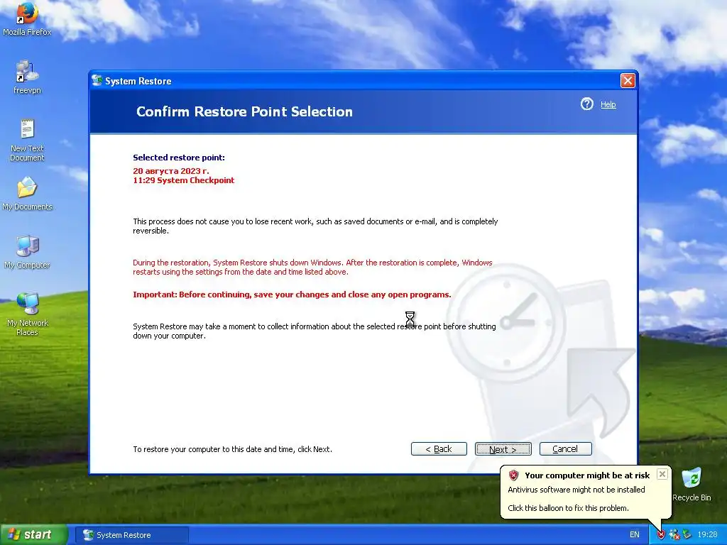Select the New Text Document icon
Image resolution: width=727 pixels, height=545 pixels.
pyautogui.click(x=27, y=140)
